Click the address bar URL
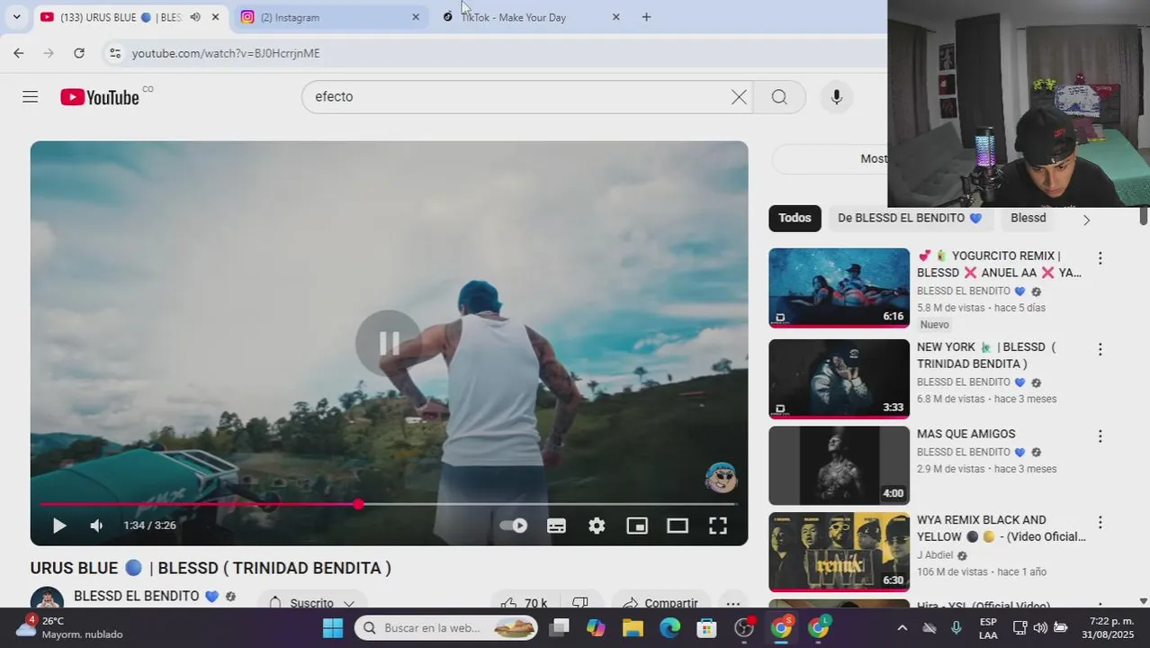The height and width of the screenshot is (648, 1150). coord(226,53)
